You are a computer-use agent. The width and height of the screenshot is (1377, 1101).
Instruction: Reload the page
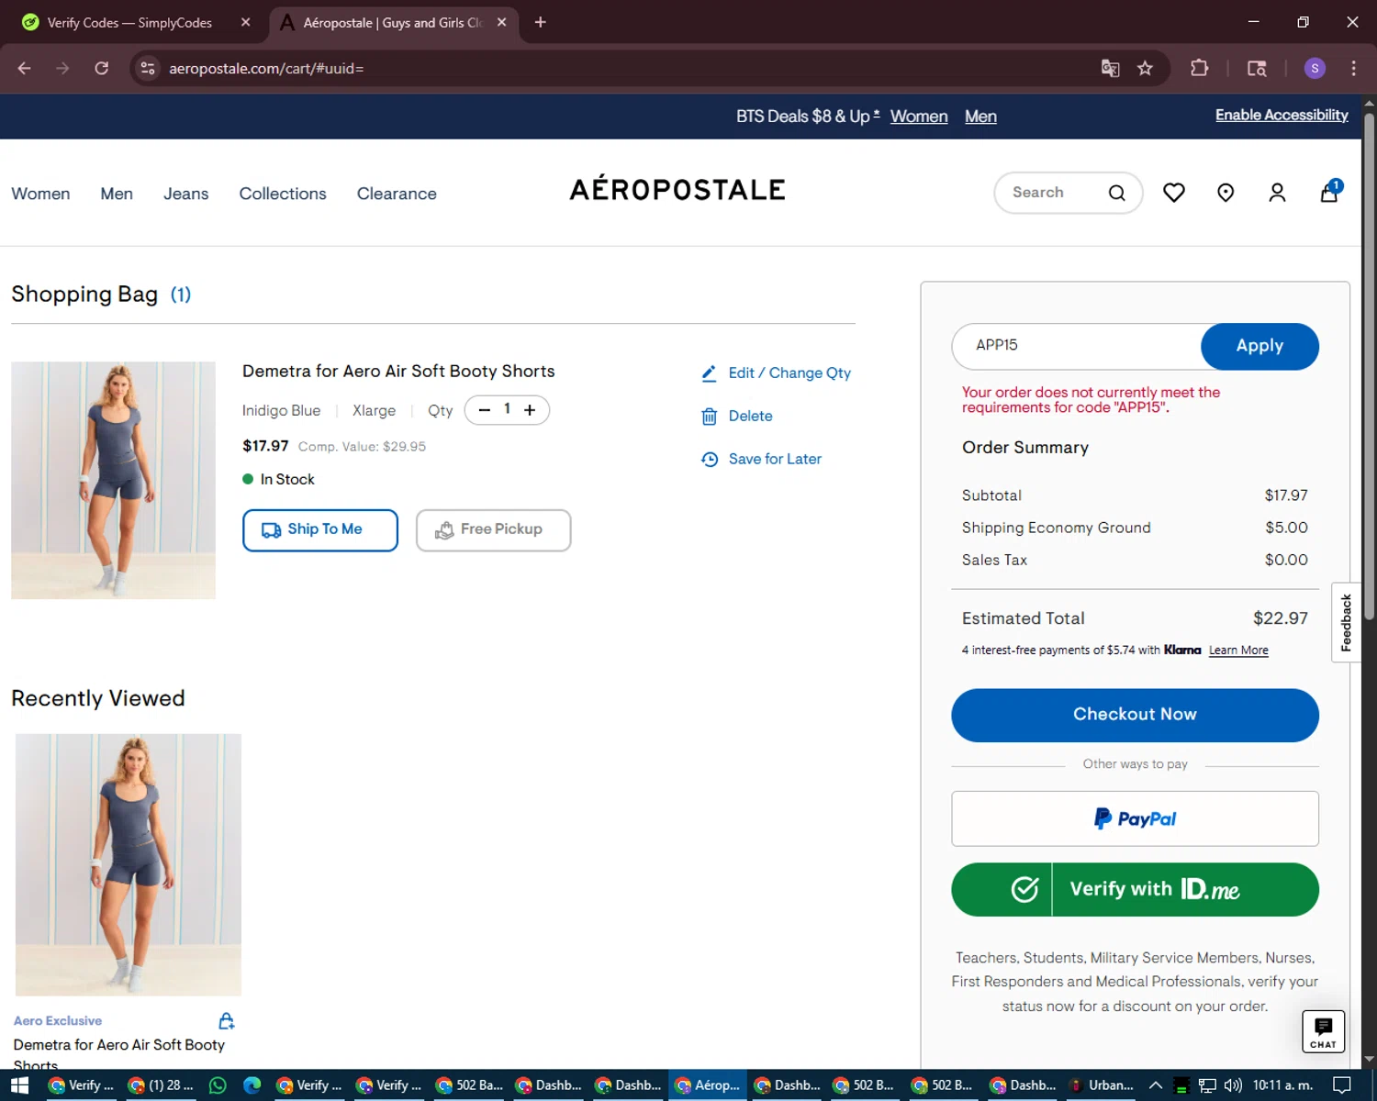point(102,68)
